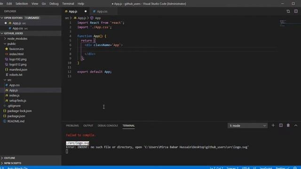Image resolution: width=301 pixels, height=169 pixels.
Task: Select App.js in src folder
Action: point(31,90)
